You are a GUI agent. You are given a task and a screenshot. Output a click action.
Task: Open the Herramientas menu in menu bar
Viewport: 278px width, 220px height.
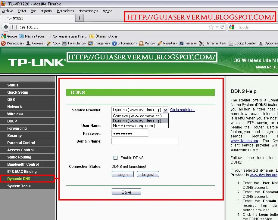(x=88, y=11)
